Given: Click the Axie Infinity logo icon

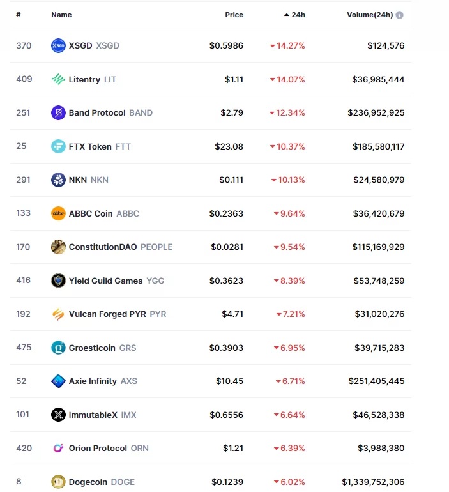Looking at the screenshot, I should [58, 381].
